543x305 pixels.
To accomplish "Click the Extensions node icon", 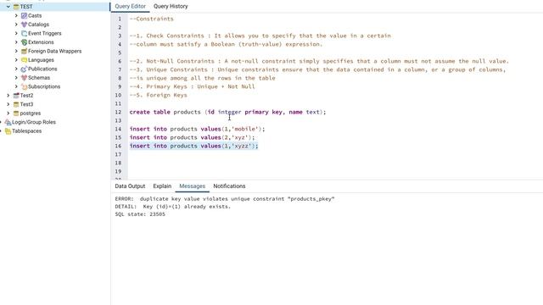I will tap(24, 42).
